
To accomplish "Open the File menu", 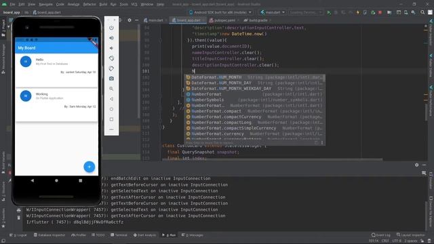I will (12, 4).
